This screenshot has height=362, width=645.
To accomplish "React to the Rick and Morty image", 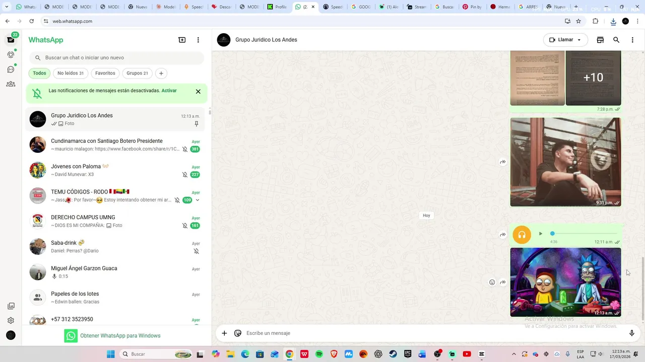I will [x=492, y=282].
